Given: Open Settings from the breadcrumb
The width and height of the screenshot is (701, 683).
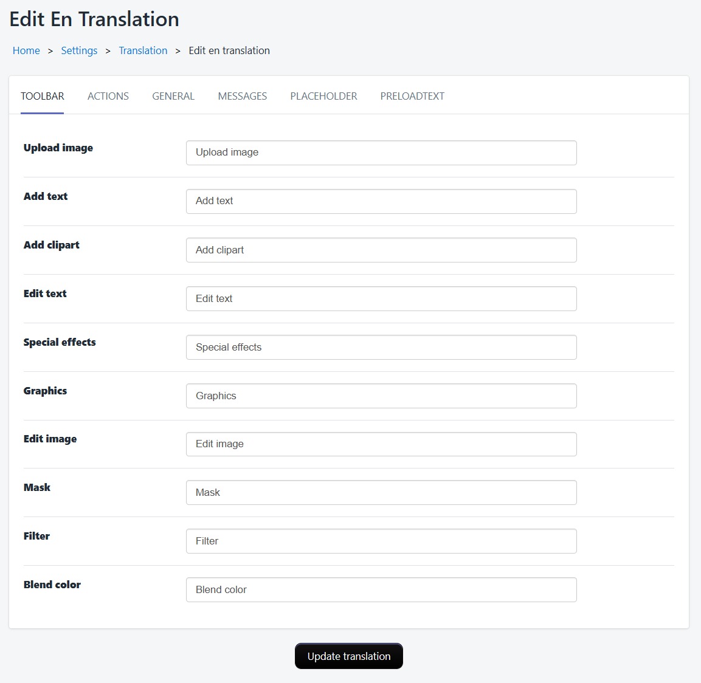Looking at the screenshot, I should click(x=79, y=50).
